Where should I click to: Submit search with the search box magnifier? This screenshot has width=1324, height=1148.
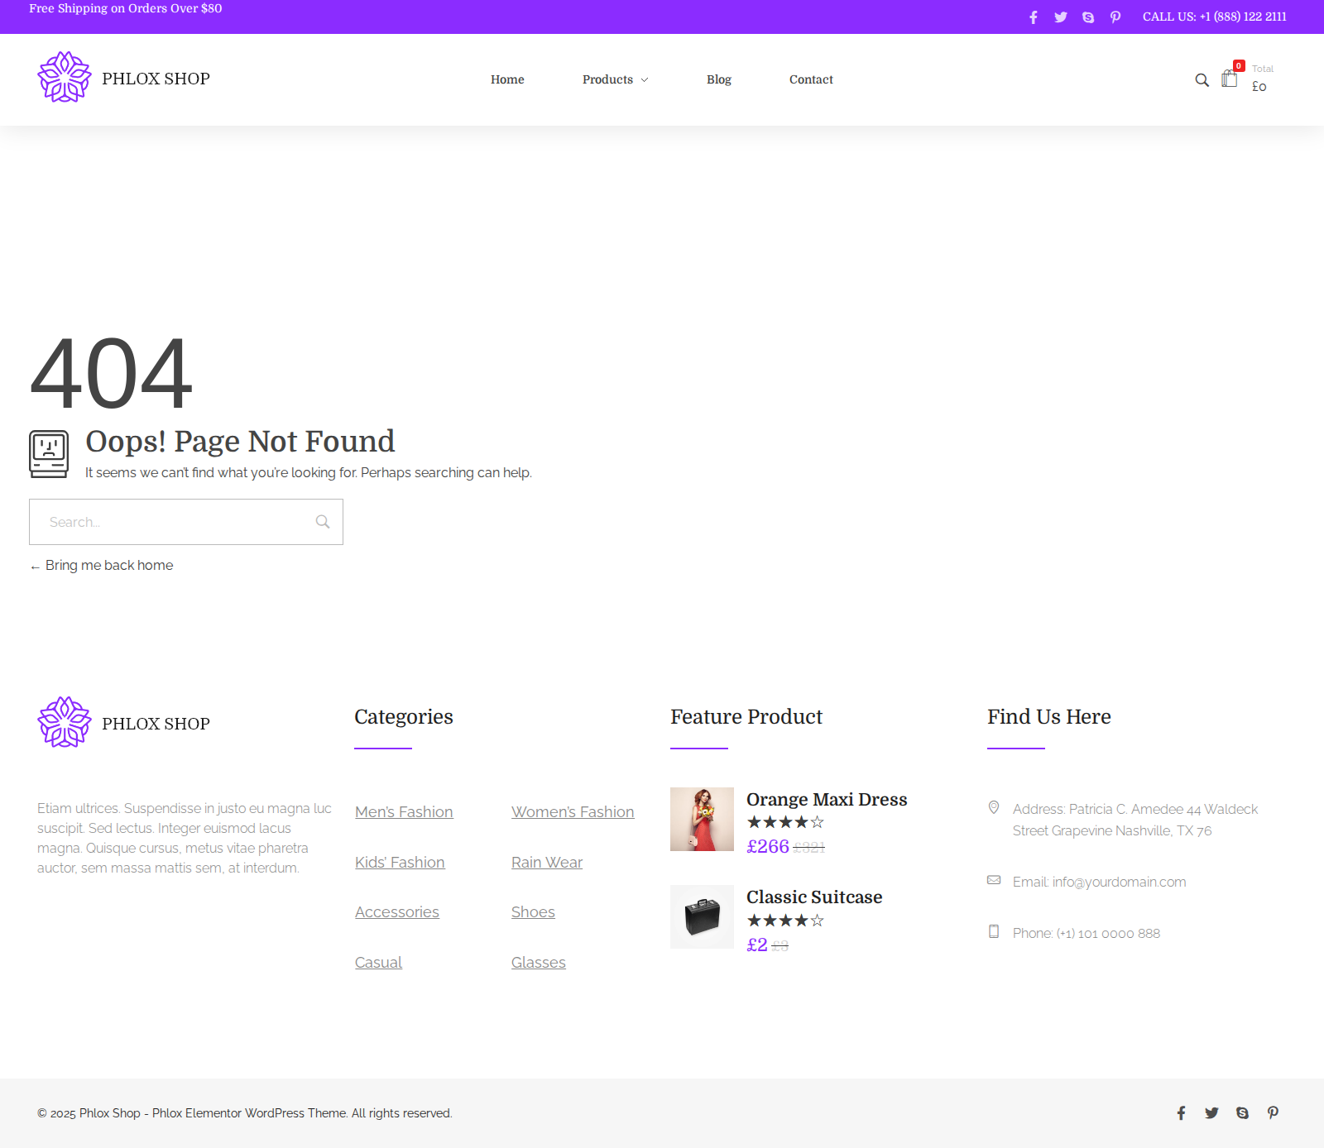click(x=323, y=522)
